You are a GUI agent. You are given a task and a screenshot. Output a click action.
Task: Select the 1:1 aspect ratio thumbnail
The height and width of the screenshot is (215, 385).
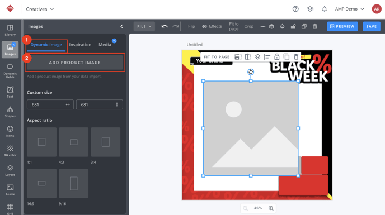point(42,142)
